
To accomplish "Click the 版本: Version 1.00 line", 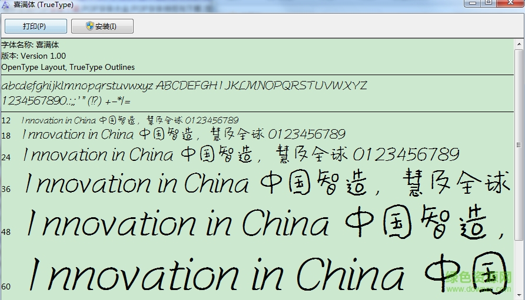I will click(x=34, y=56).
